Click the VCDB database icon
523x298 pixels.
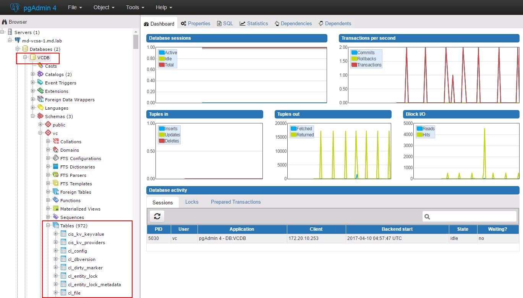click(33, 58)
